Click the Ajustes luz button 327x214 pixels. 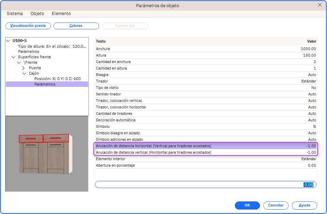click(125, 26)
